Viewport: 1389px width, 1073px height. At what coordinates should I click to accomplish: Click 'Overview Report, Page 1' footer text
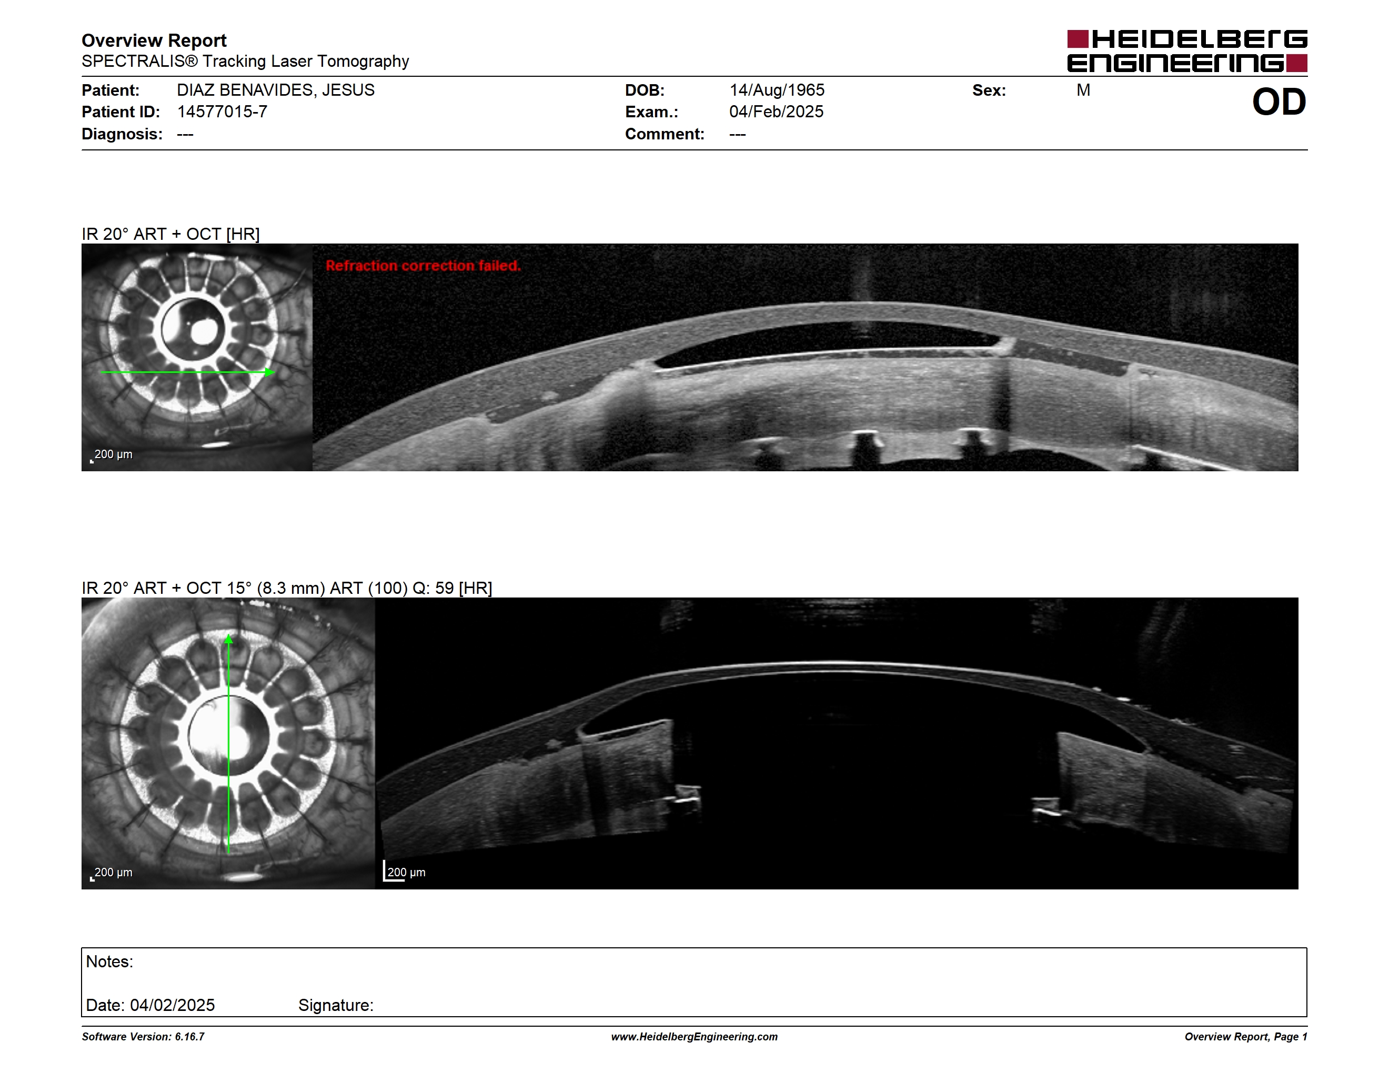click(x=1246, y=1037)
